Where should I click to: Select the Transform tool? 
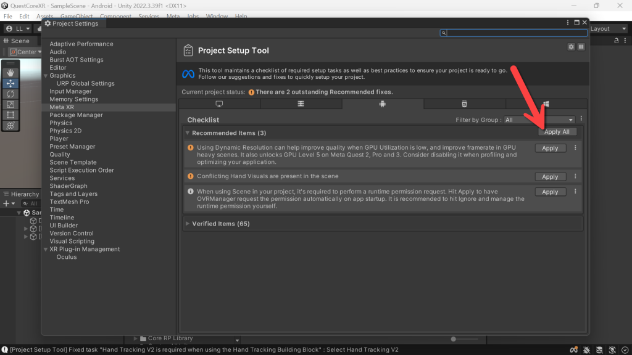pos(10,125)
